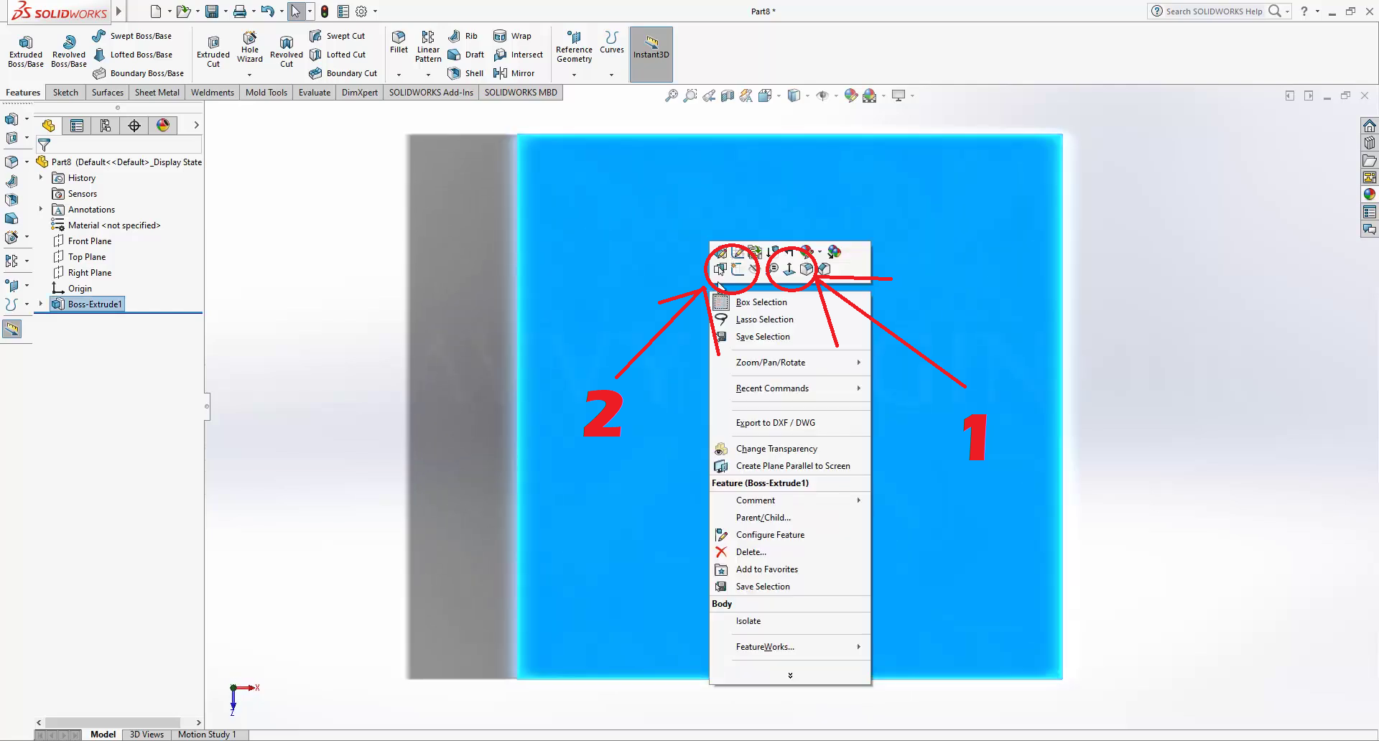
Task: Switch to the Sheet Metal tab
Action: [x=157, y=93]
